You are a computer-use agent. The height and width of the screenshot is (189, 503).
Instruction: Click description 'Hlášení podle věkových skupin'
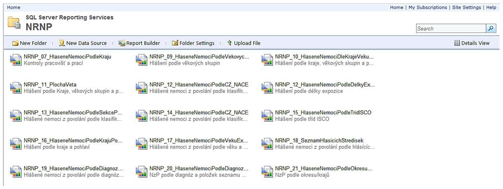[185, 63]
